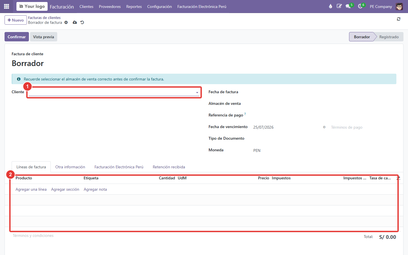Click Agregar una línea link
Screen dimensions: 408x255
pyautogui.click(x=31, y=189)
